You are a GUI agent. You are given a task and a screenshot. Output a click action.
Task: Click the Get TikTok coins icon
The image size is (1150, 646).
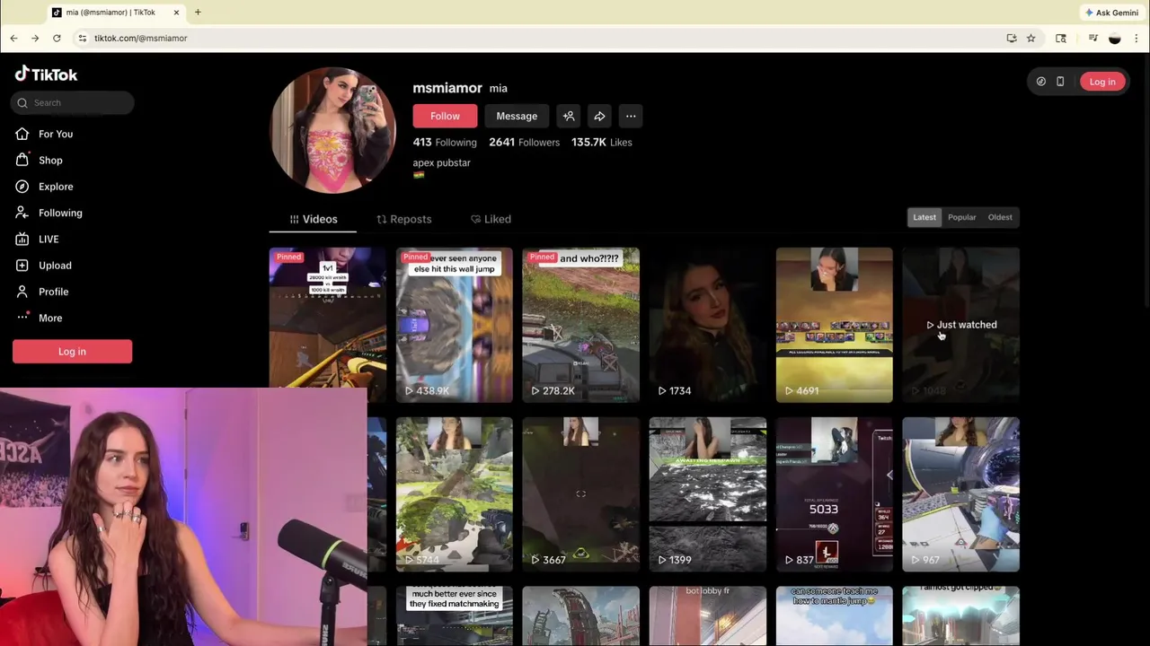tap(1040, 82)
